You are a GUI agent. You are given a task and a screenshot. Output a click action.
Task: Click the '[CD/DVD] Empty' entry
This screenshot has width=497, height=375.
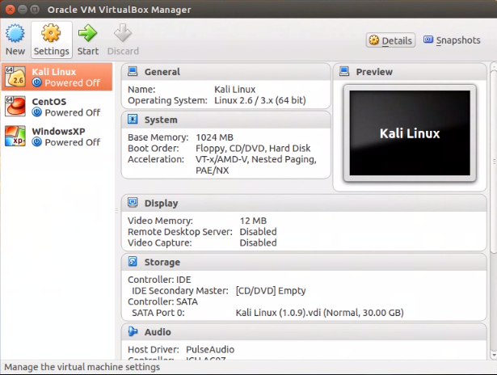(x=271, y=291)
